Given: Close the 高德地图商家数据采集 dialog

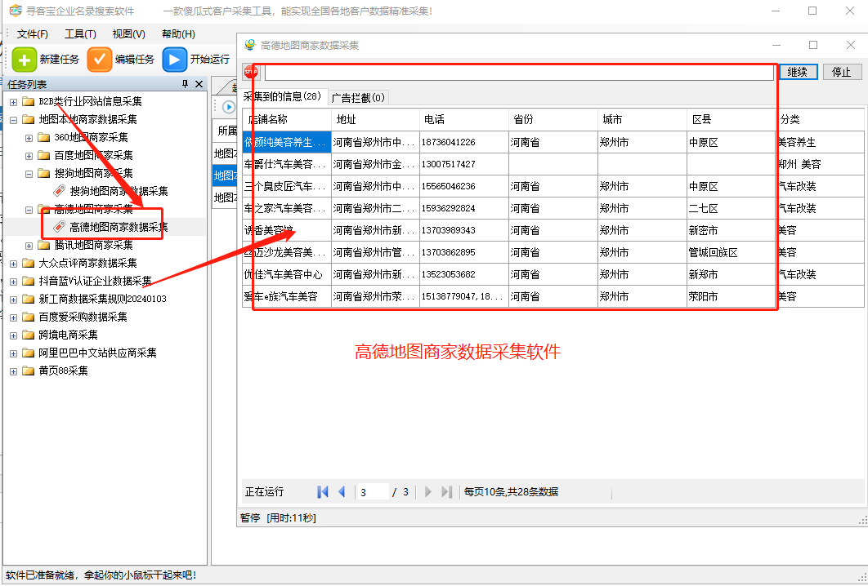Looking at the screenshot, I should (x=851, y=45).
